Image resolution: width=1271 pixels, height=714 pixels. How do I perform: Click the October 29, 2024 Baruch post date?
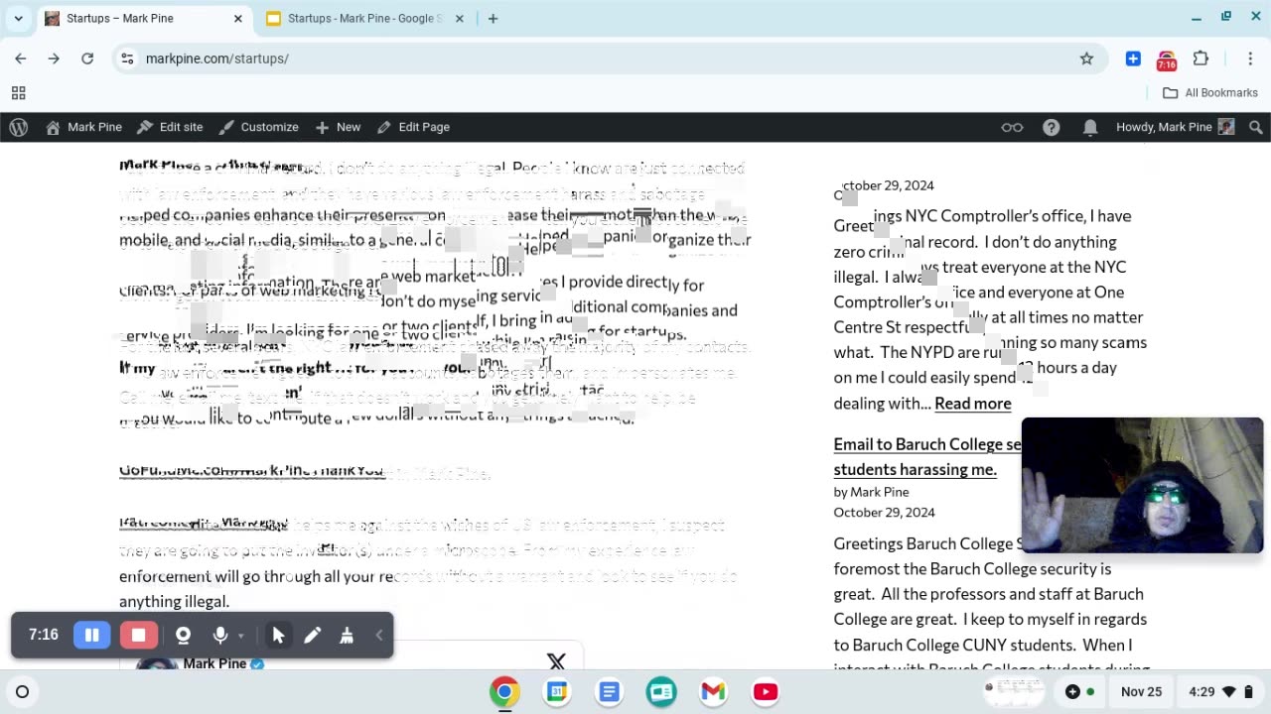coord(884,513)
